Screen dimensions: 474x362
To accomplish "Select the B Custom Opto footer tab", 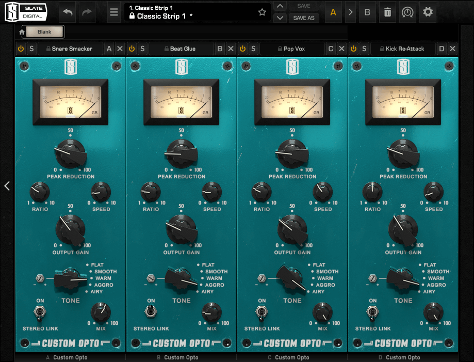I will (x=181, y=357).
